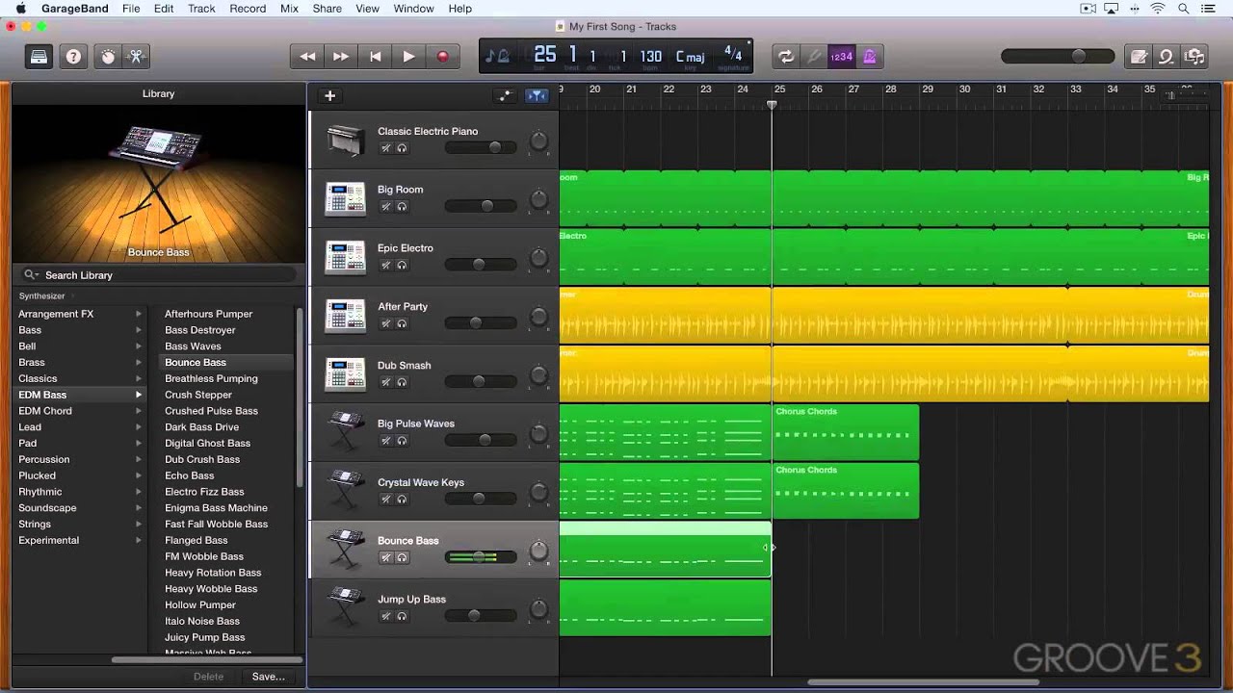Toggle the Cycle loop button
Image resolution: width=1233 pixels, height=693 pixels.
point(786,57)
